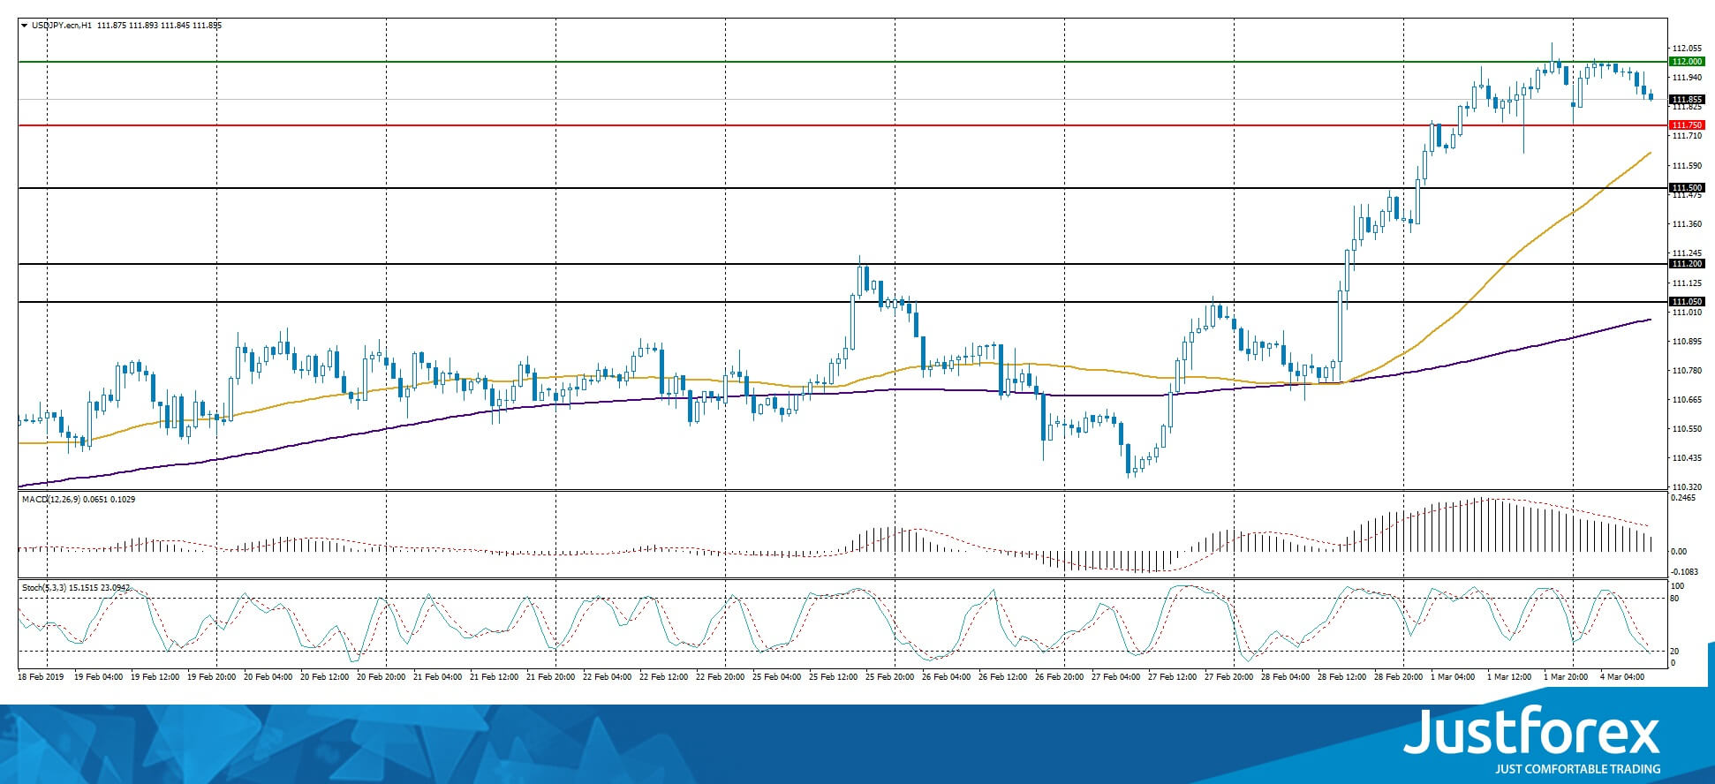Click the 26 Feb 20:00 time label
This screenshot has height=784, width=1715.
pos(1059,677)
